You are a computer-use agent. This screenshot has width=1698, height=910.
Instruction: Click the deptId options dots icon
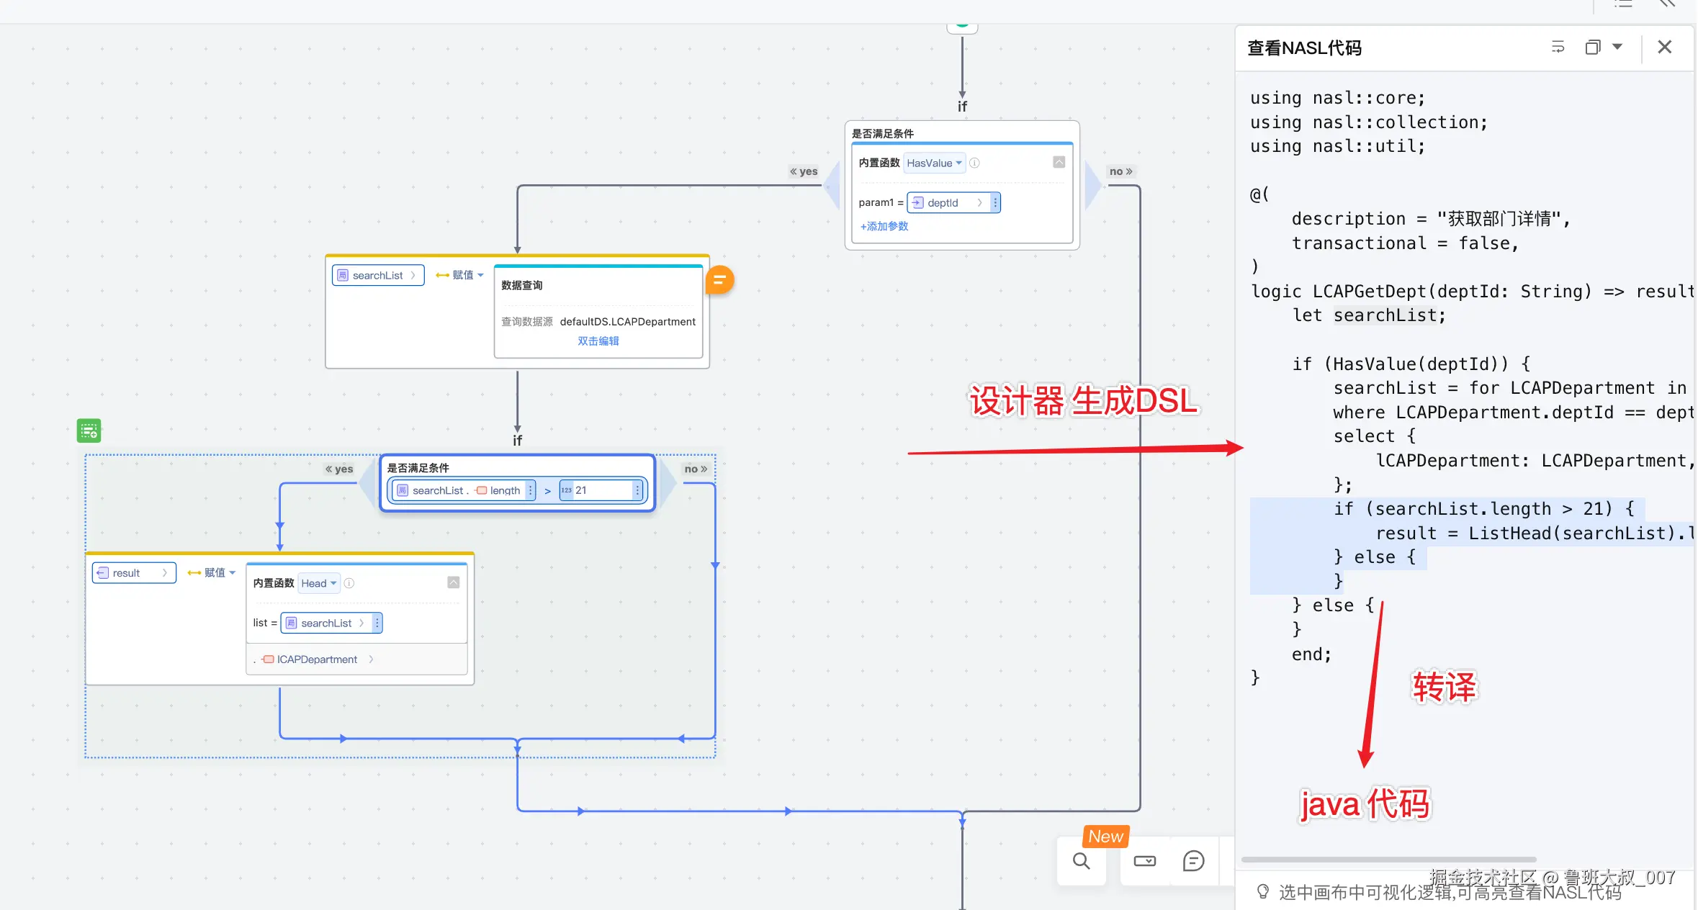pos(995,203)
